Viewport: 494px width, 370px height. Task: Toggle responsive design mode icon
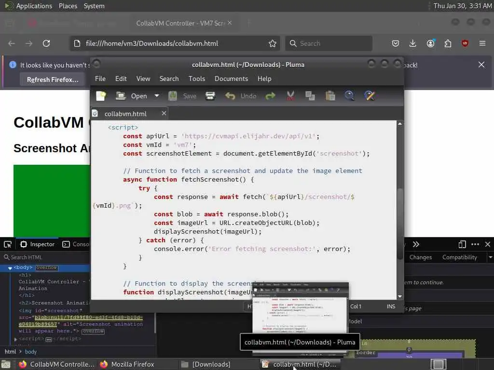pyautogui.click(x=462, y=244)
